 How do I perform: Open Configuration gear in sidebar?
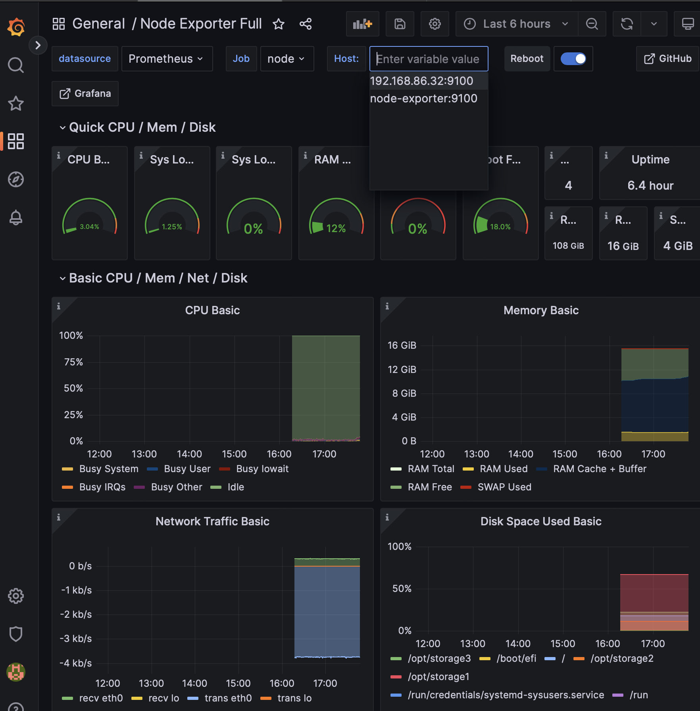pyautogui.click(x=16, y=596)
